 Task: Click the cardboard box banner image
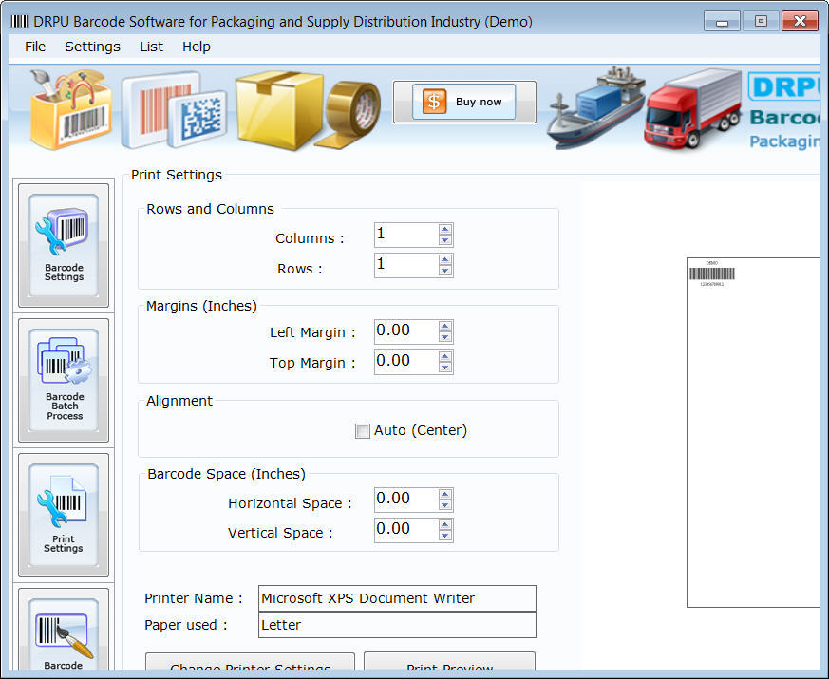pos(279,110)
